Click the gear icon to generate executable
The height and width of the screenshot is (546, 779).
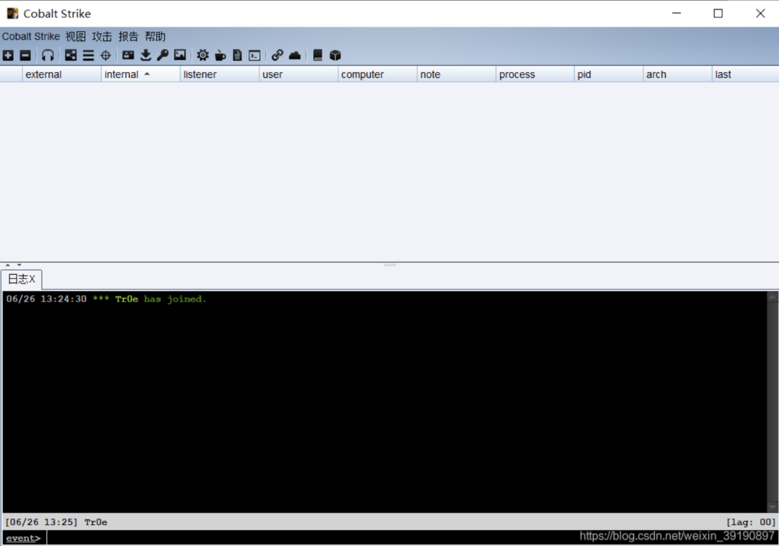[203, 55]
